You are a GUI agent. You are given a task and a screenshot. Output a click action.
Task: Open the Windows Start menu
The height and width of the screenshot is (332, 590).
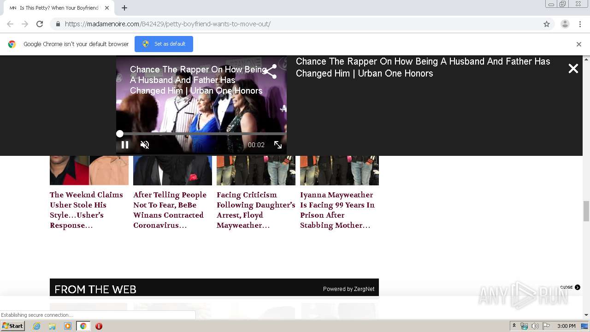[13, 326]
